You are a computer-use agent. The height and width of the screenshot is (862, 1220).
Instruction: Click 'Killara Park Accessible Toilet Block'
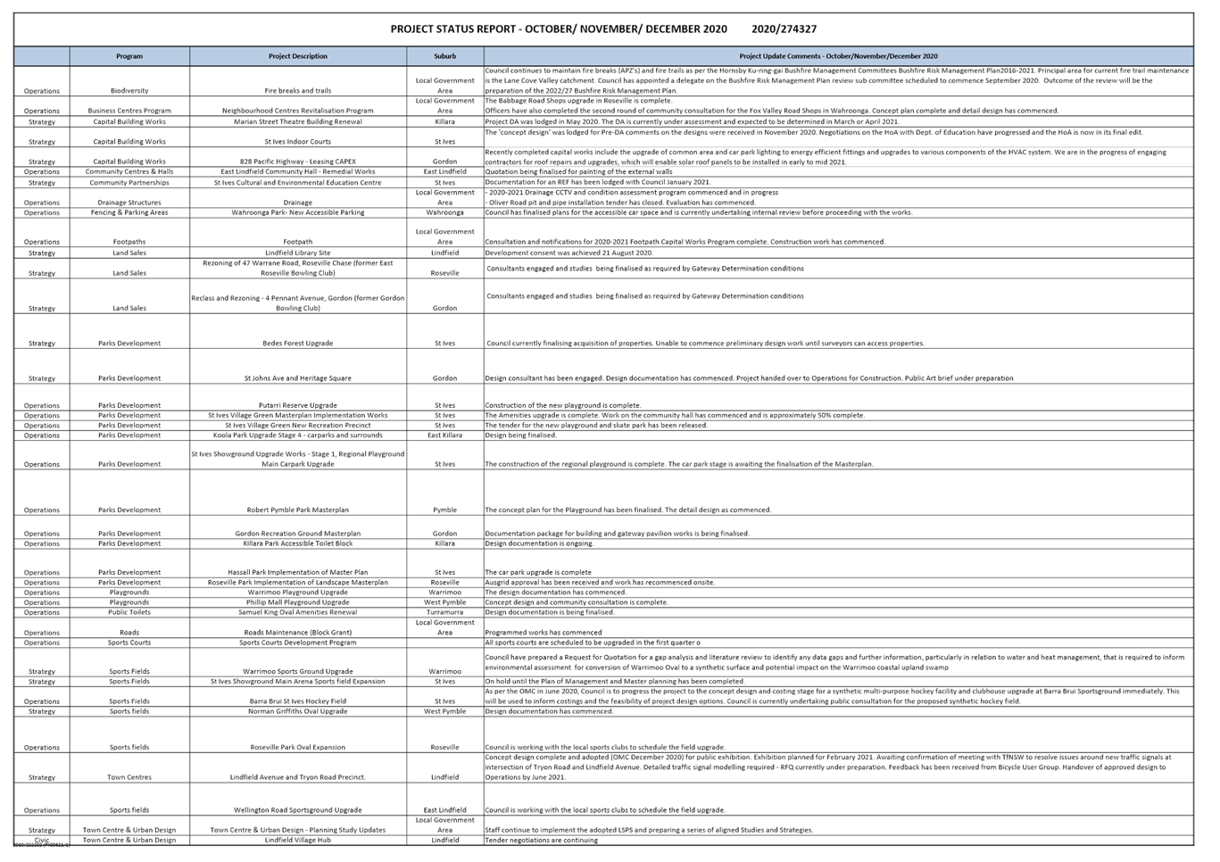click(x=298, y=543)
